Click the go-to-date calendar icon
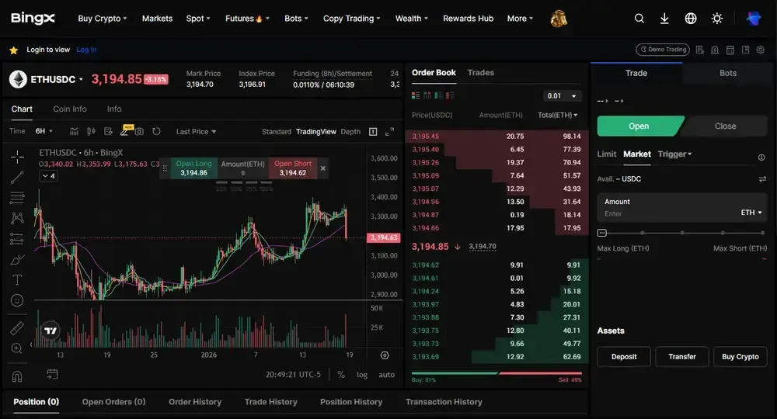777x419 pixels. pos(52,375)
